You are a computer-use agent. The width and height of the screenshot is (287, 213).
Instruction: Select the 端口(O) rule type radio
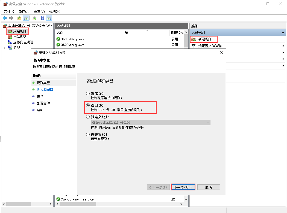pyautogui.click(x=88, y=105)
